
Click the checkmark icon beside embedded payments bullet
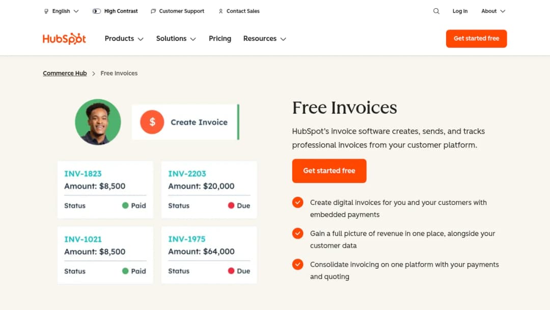297,202
